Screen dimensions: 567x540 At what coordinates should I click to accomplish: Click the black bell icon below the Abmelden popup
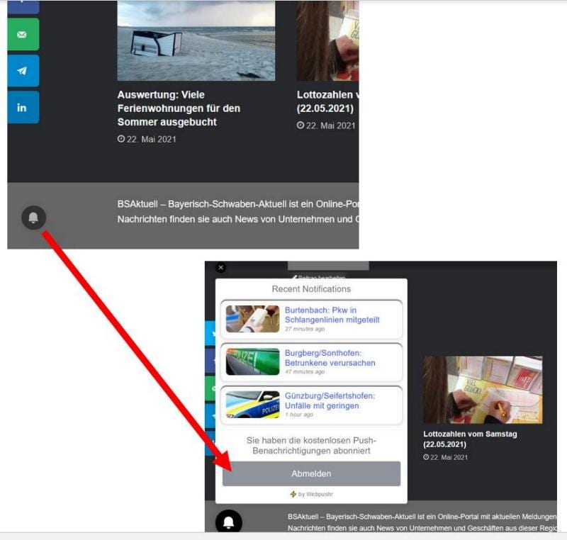pos(228,522)
